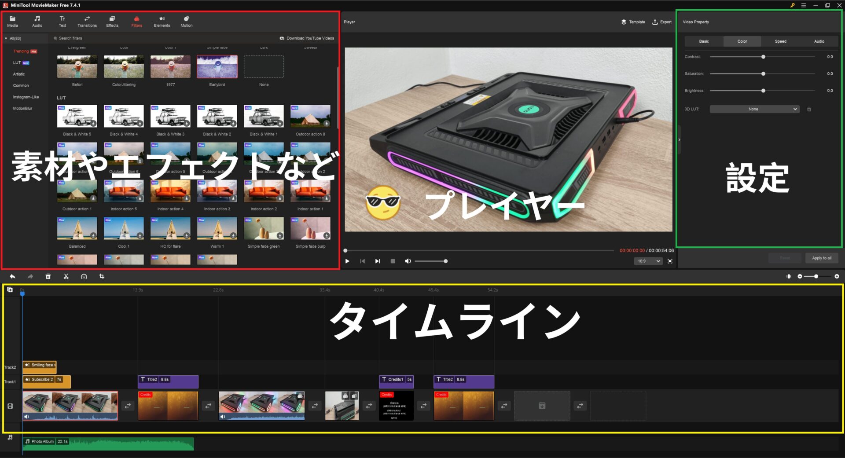Adjust the Saturation slider handle

(x=763, y=74)
